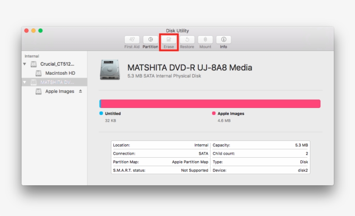Click the Crucial_CT512 drive icon
355x216 pixels.
[x=33, y=64]
